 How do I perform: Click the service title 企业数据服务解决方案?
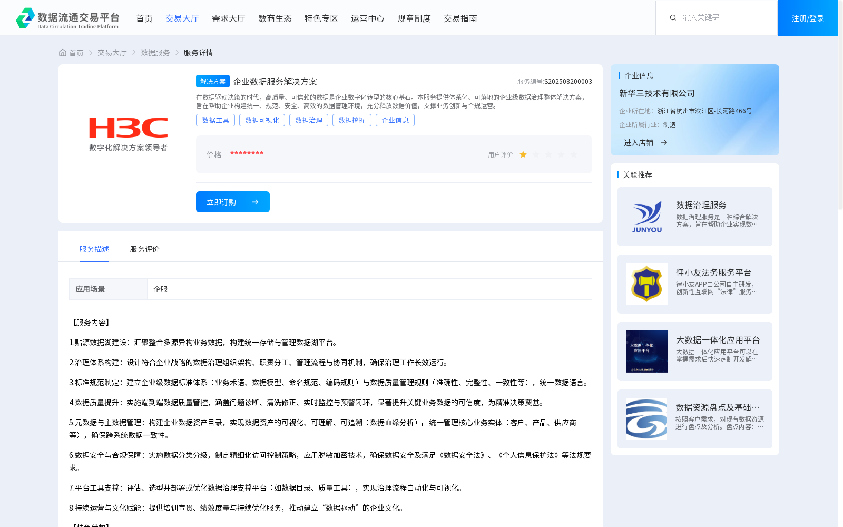(x=275, y=82)
